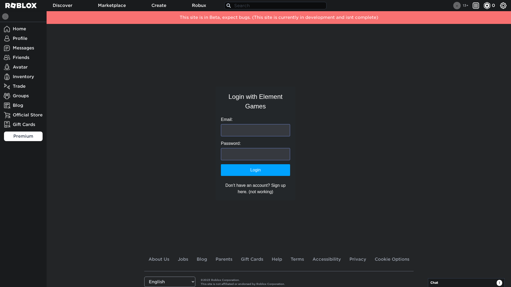Open the settings gear icon
The image size is (511, 287).
[503, 6]
